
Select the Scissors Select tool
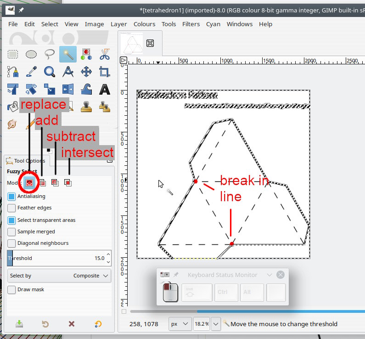coord(105,54)
